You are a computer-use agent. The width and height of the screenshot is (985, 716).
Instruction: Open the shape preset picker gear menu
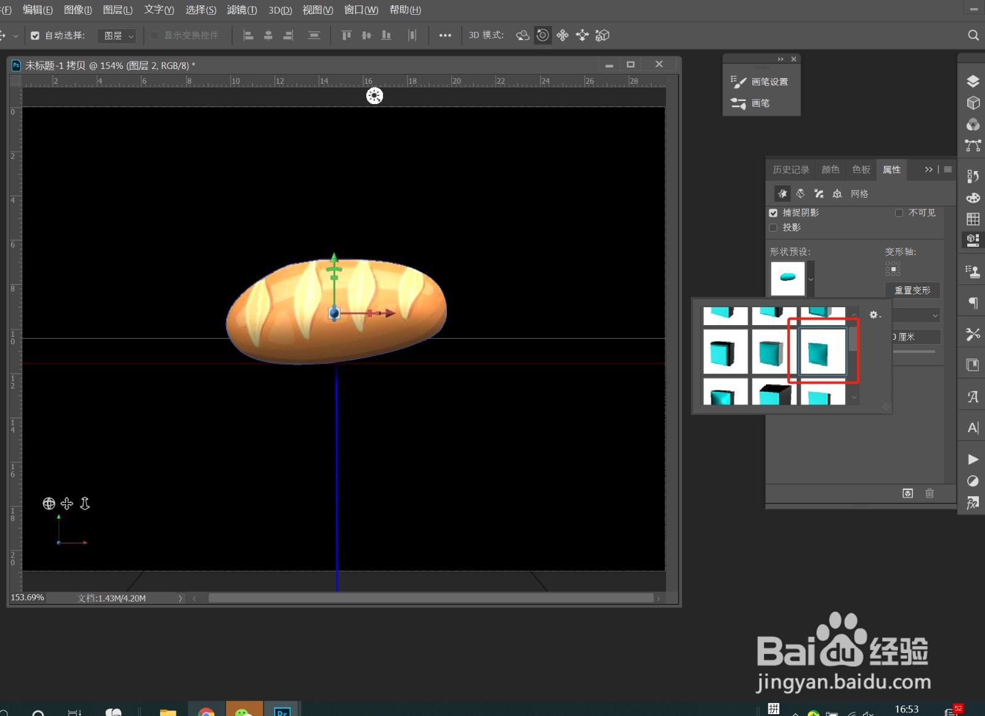click(875, 315)
